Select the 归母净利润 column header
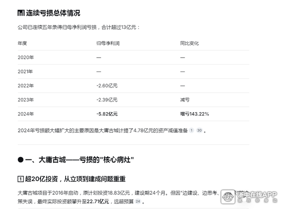 click(107, 43)
